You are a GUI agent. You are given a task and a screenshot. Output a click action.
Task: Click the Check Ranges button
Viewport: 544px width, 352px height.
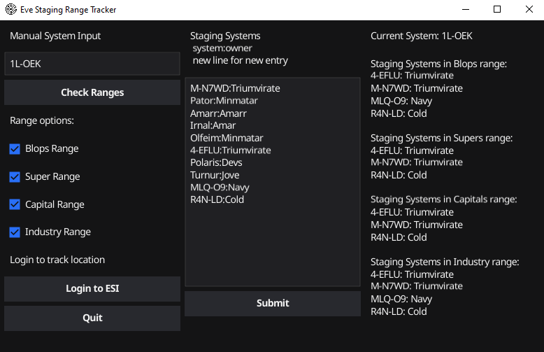click(x=92, y=92)
